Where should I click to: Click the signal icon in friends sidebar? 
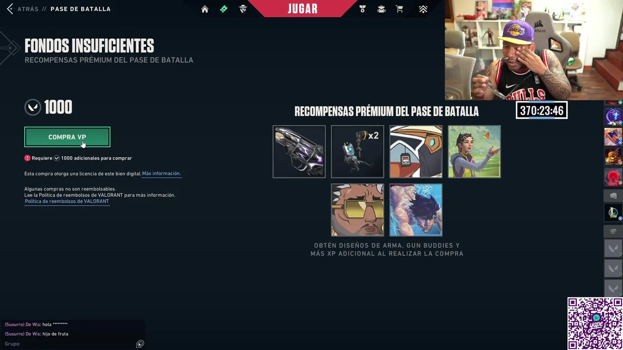coord(613,231)
